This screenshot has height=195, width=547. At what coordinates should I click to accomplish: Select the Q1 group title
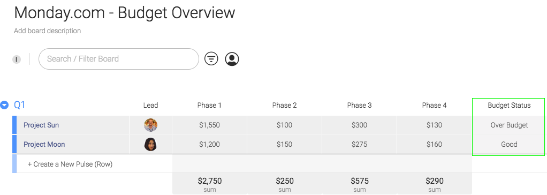(19, 105)
